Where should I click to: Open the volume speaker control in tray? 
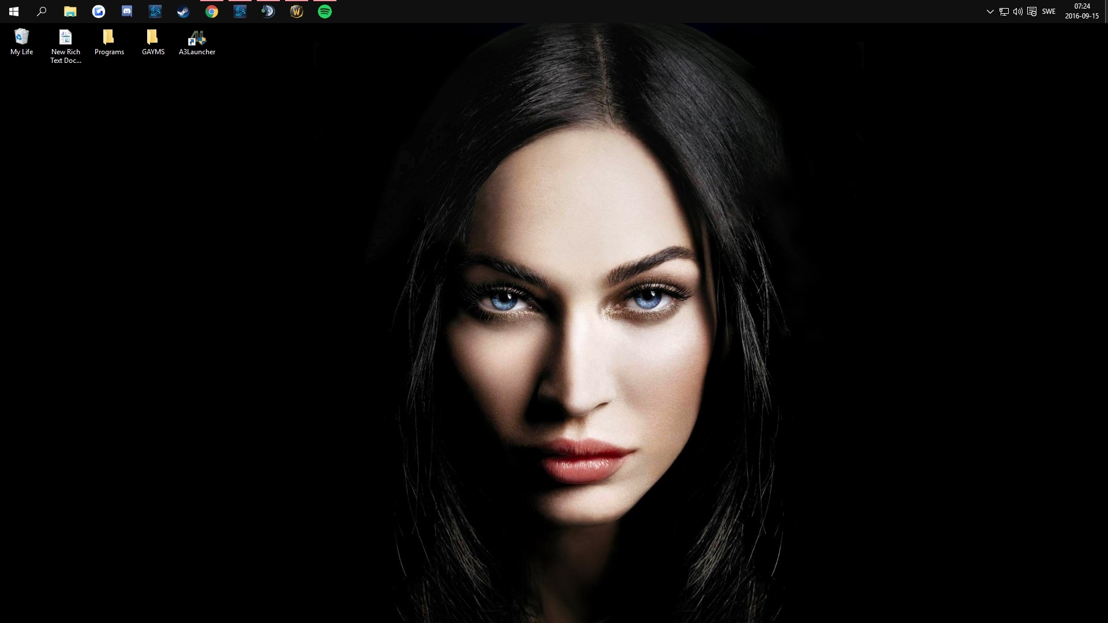coord(1018,12)
